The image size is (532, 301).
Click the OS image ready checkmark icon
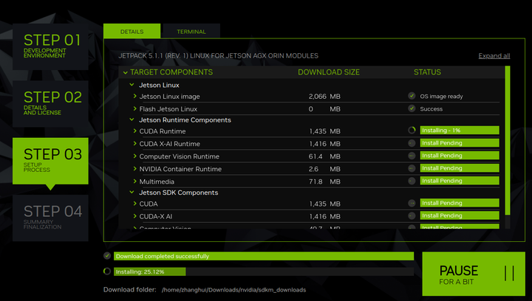(x=412, y=96)
